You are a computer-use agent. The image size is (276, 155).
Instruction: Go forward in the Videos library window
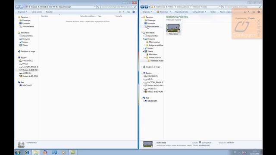[x=146, y=7]
